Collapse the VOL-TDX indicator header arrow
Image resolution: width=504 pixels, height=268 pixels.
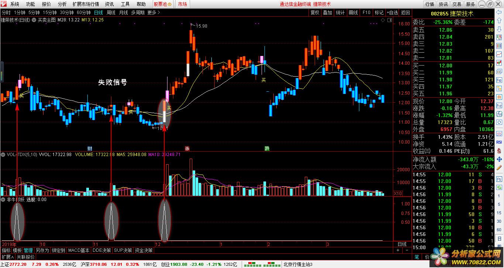pyautogui.click(x=3, y=155)
